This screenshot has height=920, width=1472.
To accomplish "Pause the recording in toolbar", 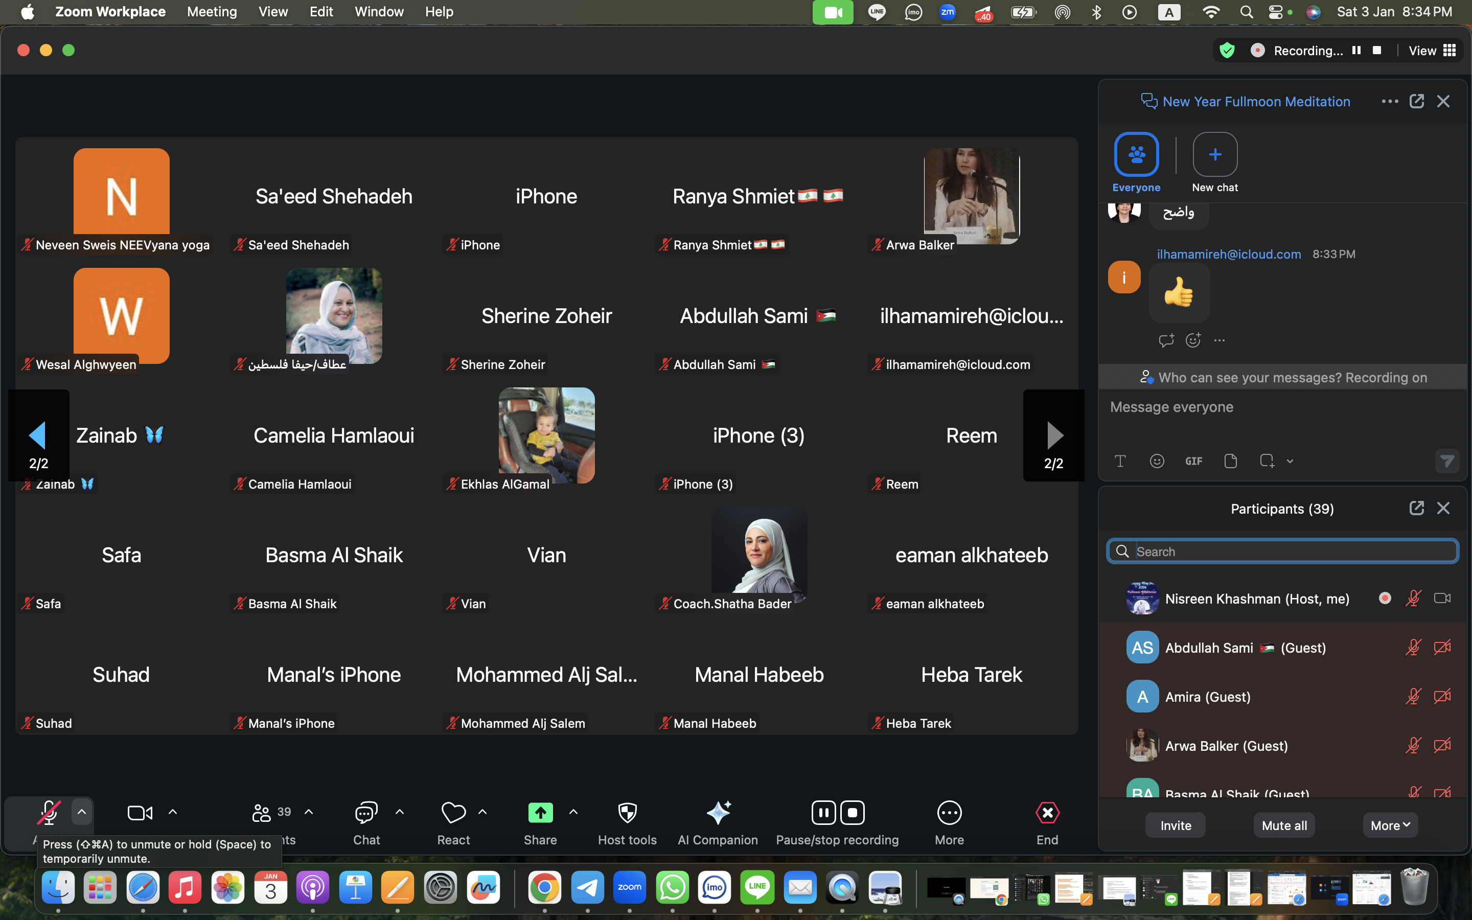I will coord(823,813).
